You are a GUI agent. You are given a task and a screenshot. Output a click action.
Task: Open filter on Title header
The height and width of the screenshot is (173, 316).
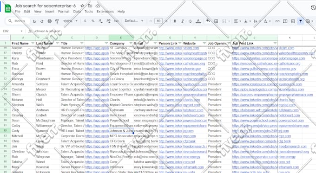(82, 43)
